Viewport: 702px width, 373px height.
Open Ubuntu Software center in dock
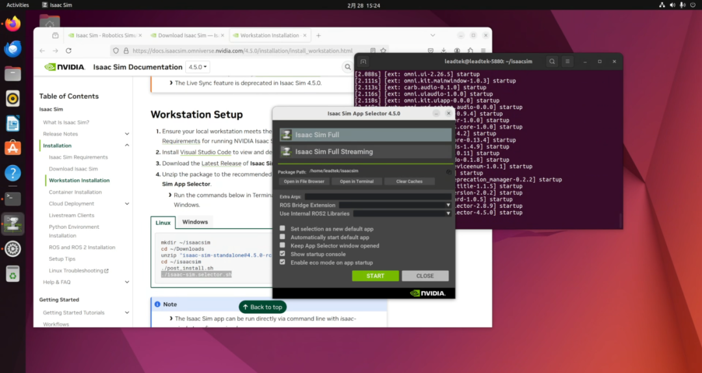12,148
